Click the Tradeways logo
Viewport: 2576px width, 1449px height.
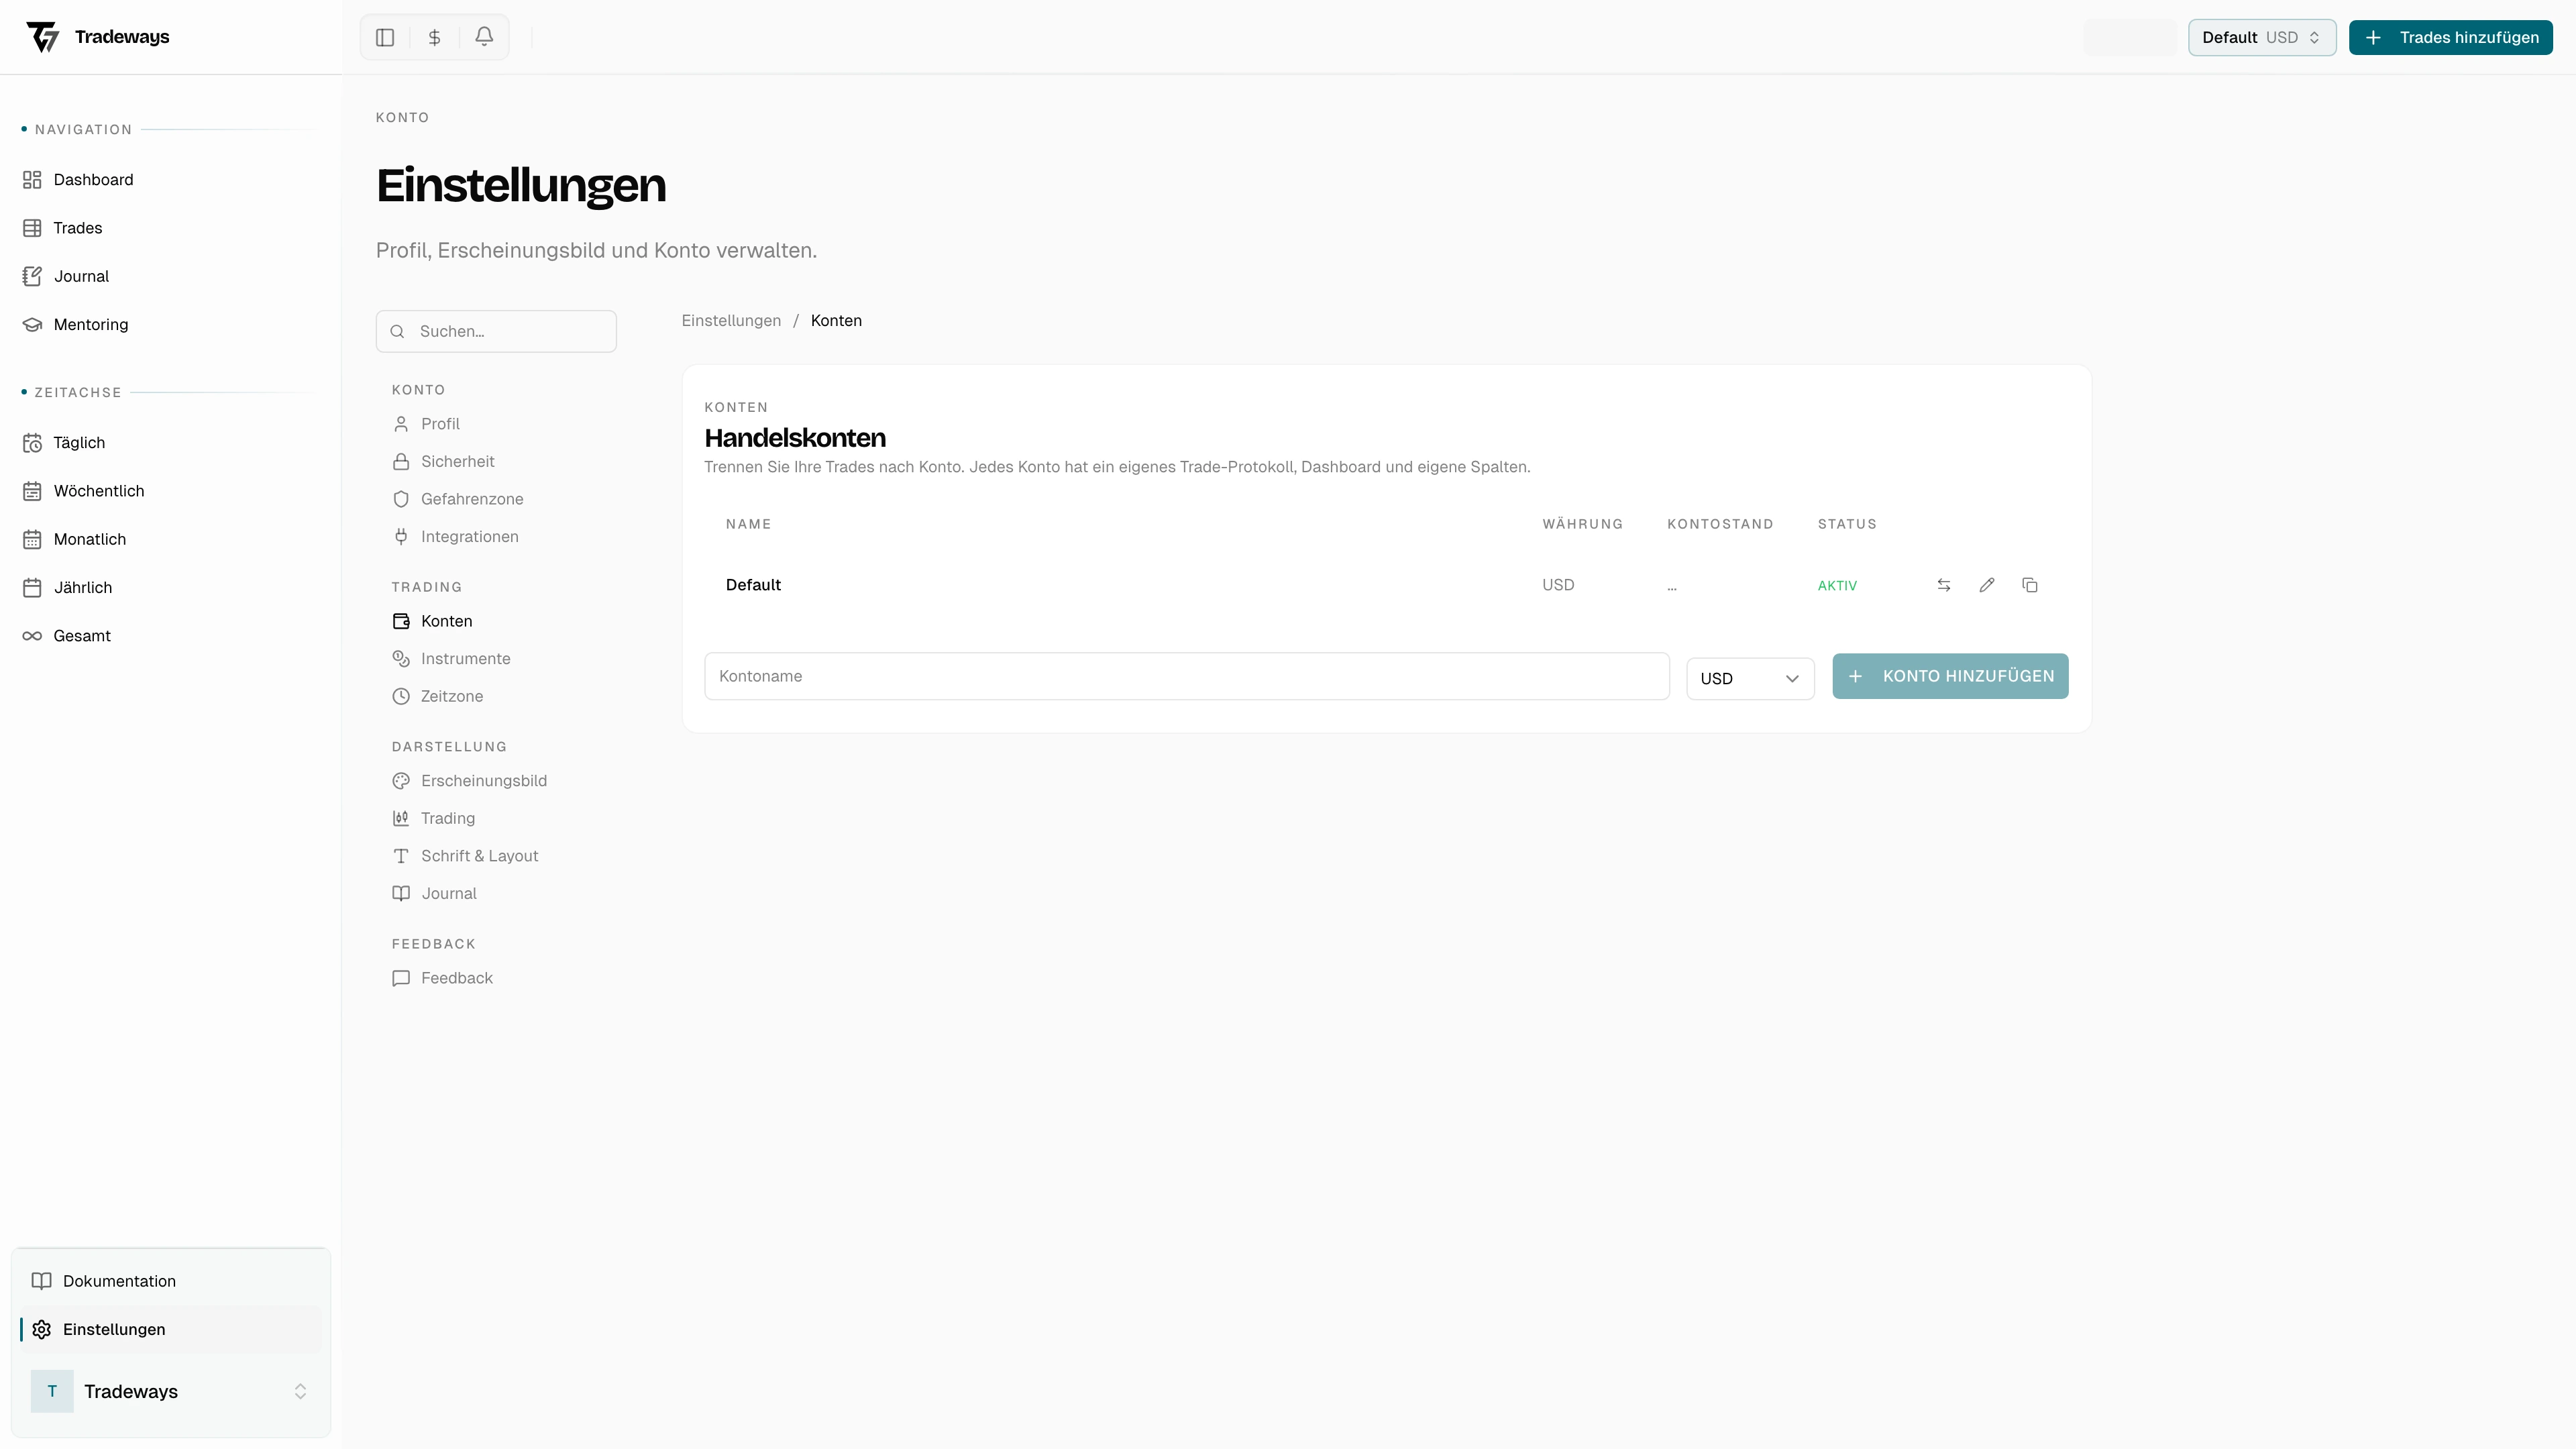[x=98, y=37]
